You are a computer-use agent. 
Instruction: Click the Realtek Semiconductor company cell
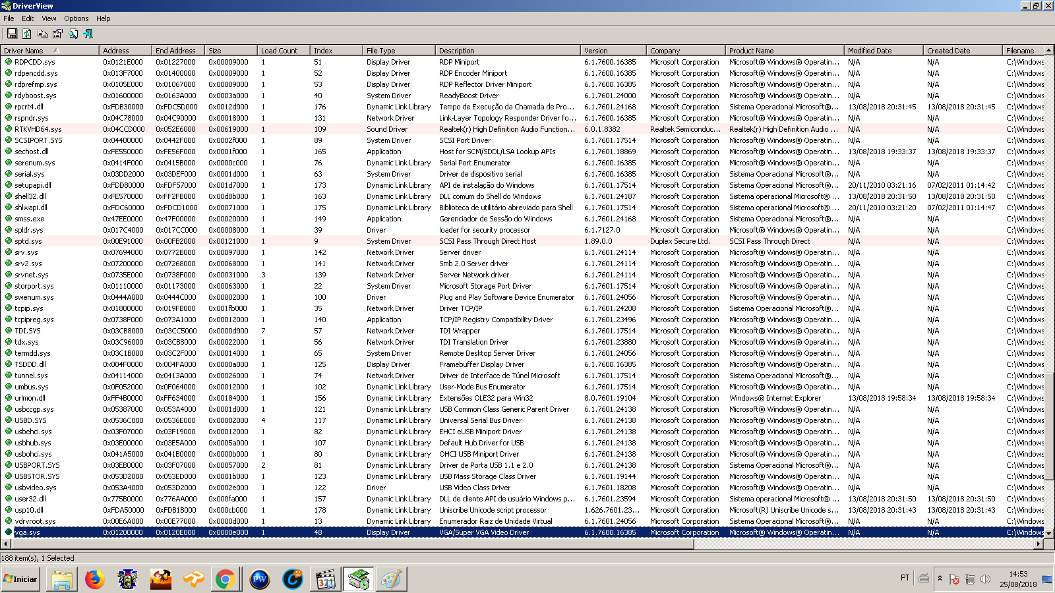pyautogui.click(x=686, y=129)
